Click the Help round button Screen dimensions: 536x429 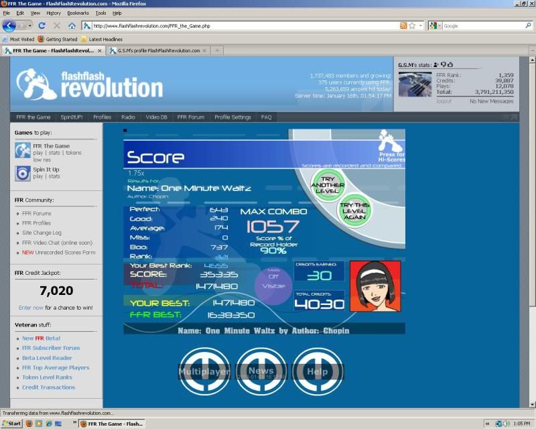[x=317, y=371]
